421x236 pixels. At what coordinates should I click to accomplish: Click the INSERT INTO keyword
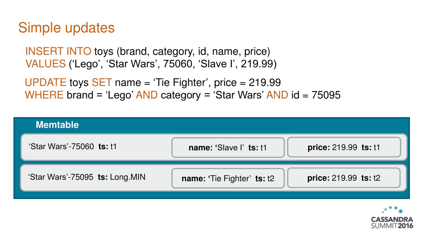(58, 52)
